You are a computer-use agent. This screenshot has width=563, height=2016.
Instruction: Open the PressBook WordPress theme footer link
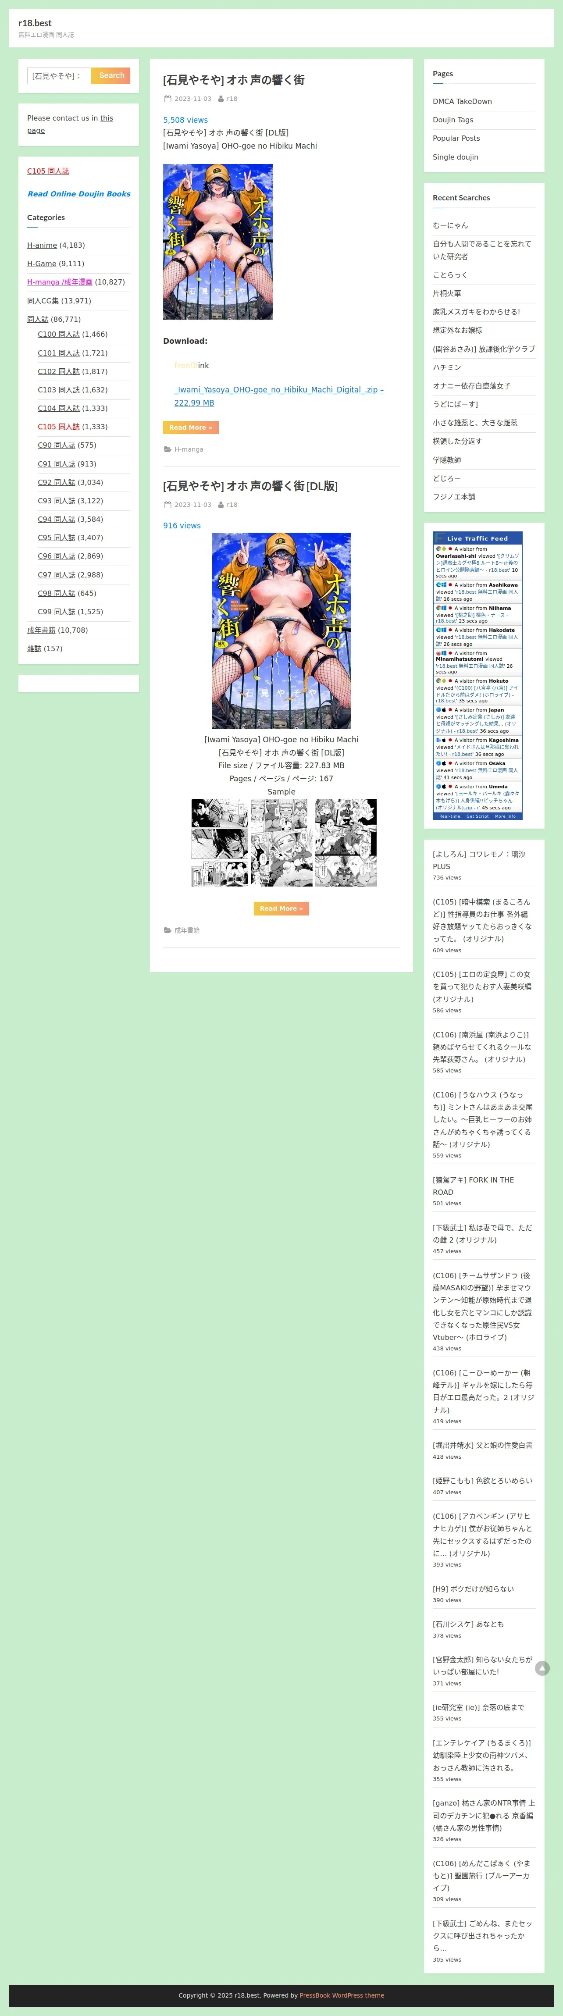342,1995
